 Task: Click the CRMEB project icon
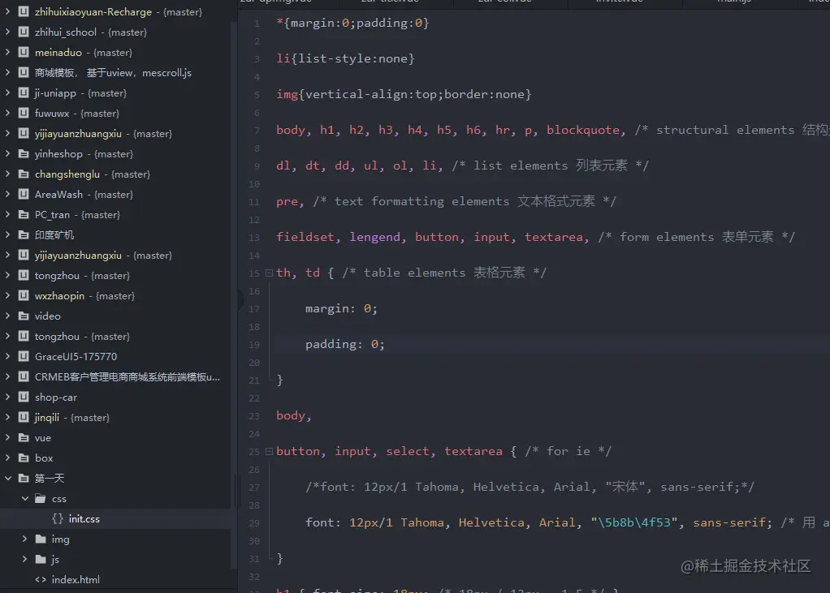click(24, 377)
